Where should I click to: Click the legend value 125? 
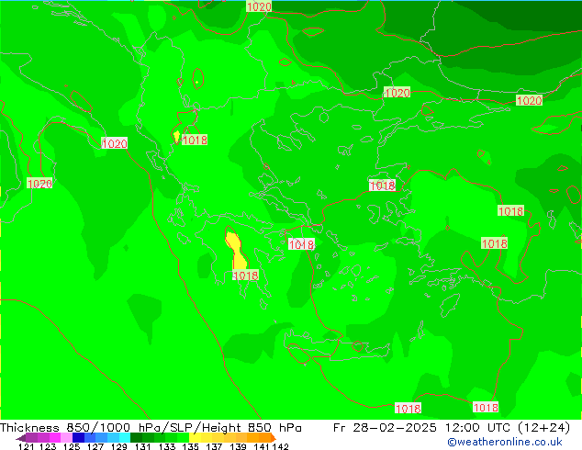72,446
